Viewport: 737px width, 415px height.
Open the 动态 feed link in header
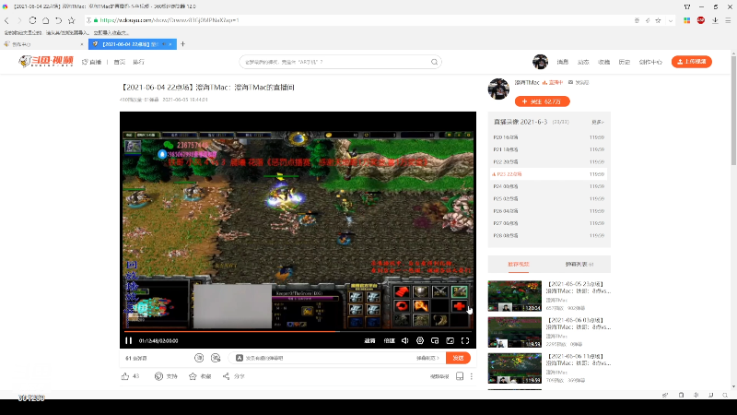coord(583,62)
